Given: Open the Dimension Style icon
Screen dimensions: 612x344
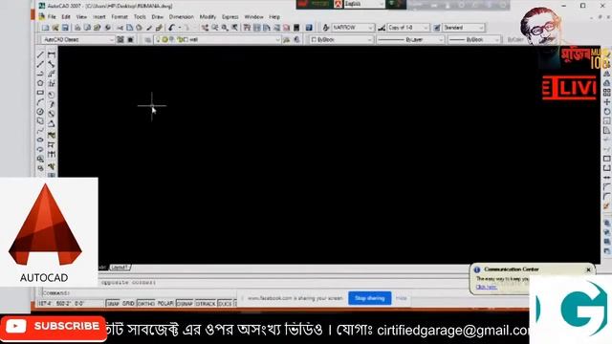Looking at the screenshot, I should pos(382,28).
